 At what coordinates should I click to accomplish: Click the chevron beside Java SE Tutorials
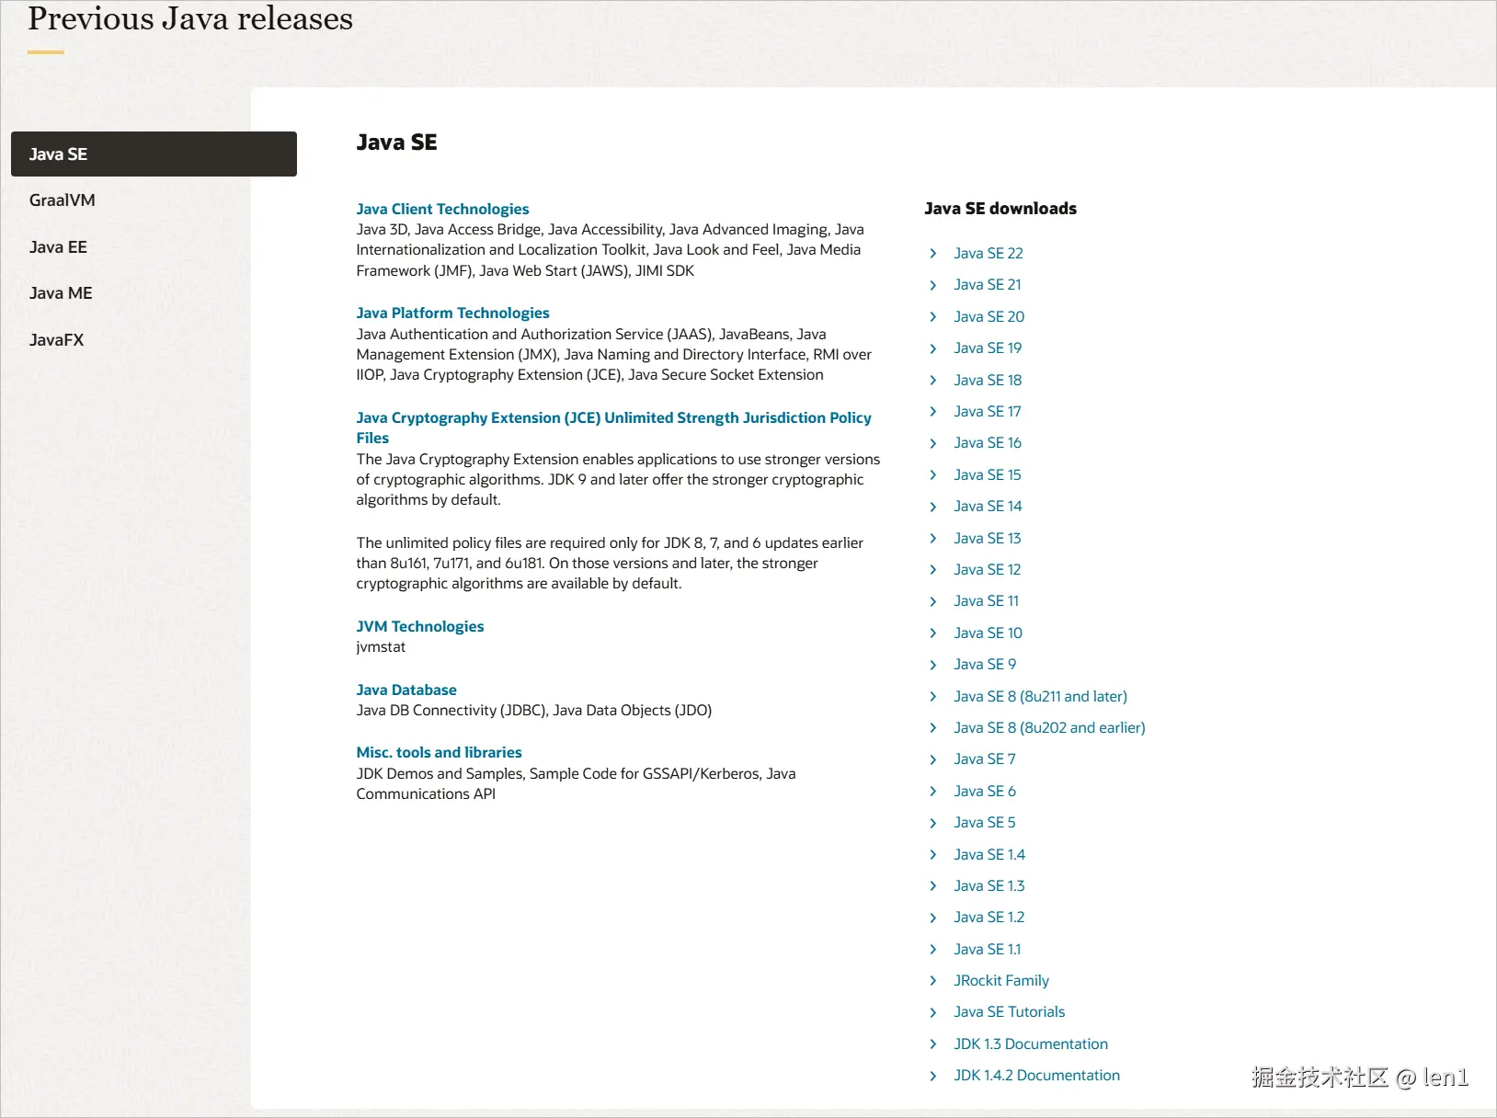click(x=932, y=1012)
